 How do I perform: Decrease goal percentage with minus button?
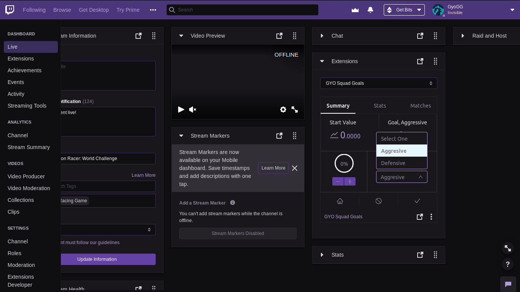338,181
